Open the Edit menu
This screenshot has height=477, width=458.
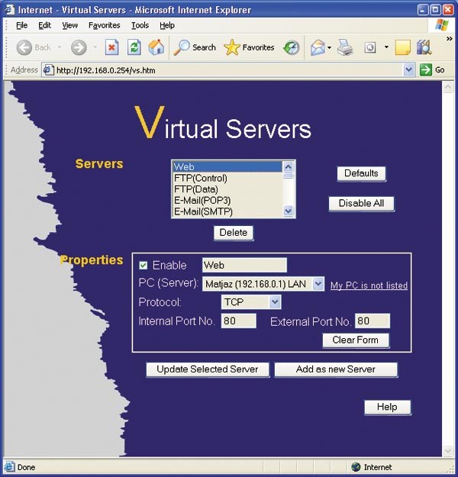[x=45, y=25]
